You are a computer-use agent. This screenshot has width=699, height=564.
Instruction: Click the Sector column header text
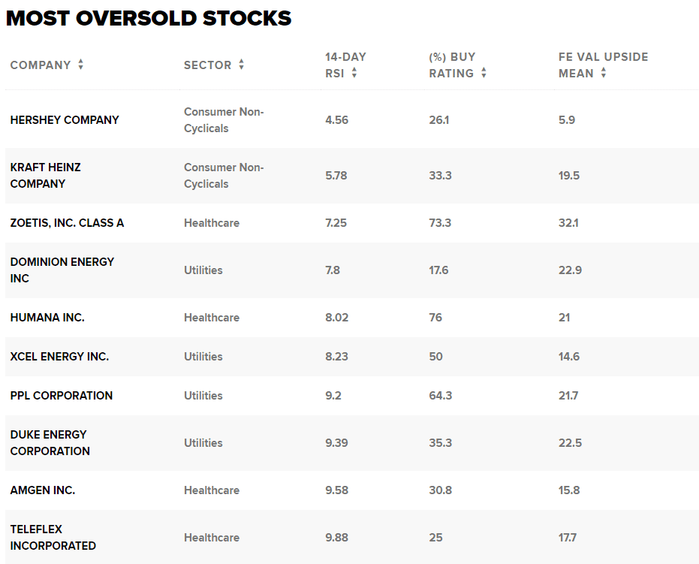(207, 65)
